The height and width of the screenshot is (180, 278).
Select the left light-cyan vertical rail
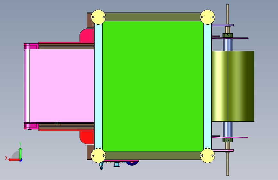click(98, 86)
